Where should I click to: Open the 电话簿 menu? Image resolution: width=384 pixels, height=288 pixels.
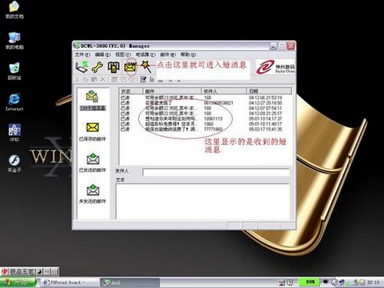(x=145, y=55)
